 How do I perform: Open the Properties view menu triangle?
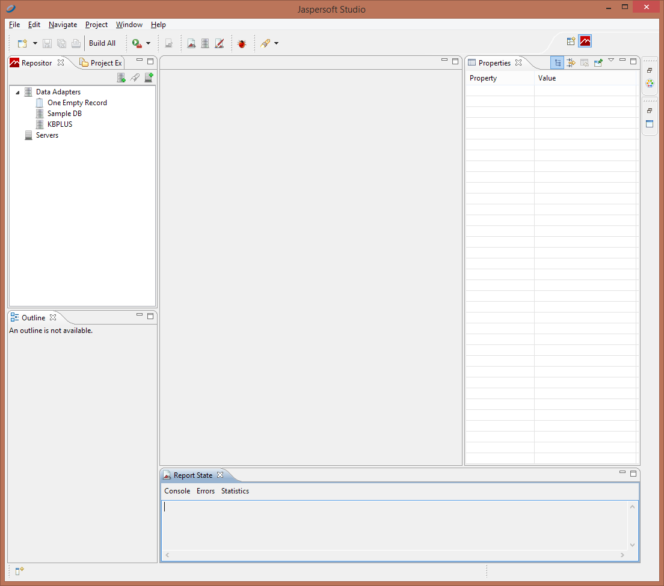coord(611,61)
